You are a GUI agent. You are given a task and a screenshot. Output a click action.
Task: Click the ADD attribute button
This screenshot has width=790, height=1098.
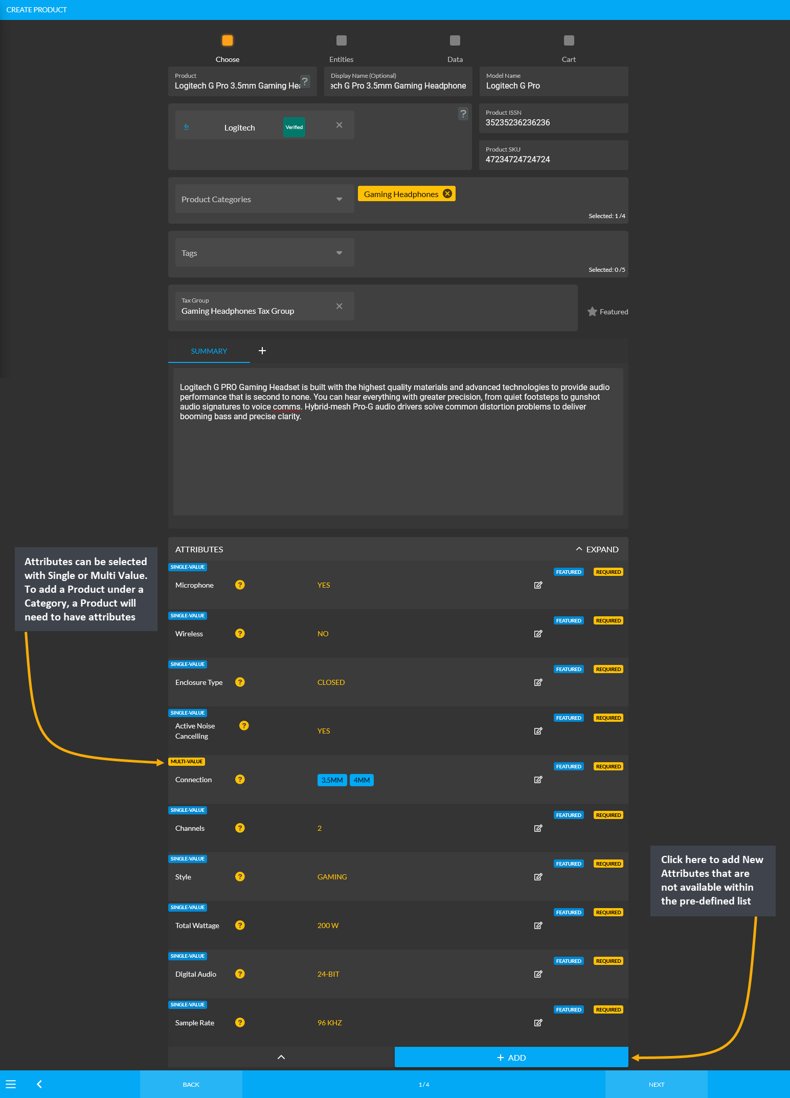click(511, 1058)
